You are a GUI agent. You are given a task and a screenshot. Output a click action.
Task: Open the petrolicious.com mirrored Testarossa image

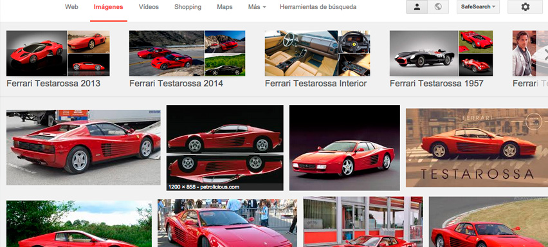224,147
